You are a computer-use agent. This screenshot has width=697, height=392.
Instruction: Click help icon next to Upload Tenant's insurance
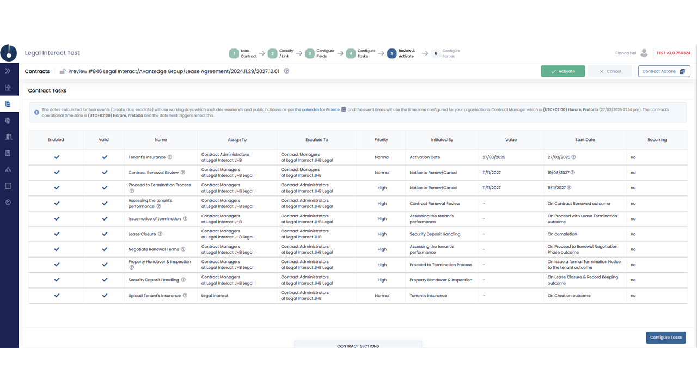pos(185,296)
